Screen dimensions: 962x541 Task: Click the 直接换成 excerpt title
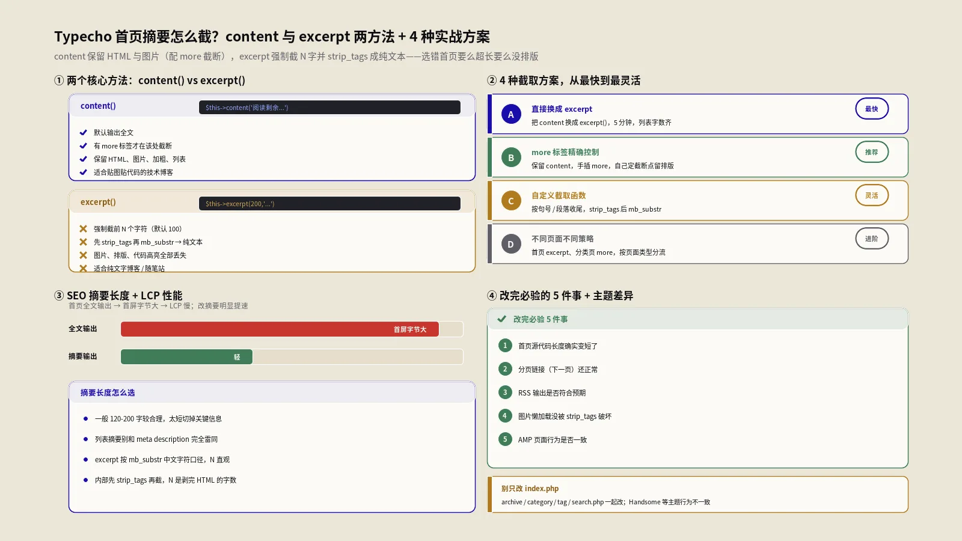pyautogui.click(x=562, y=109)
